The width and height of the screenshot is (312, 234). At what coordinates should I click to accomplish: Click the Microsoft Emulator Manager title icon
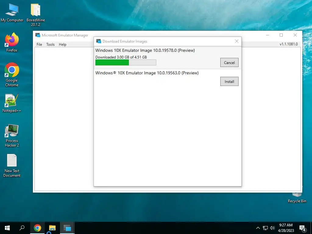click(x=37, y=35)
